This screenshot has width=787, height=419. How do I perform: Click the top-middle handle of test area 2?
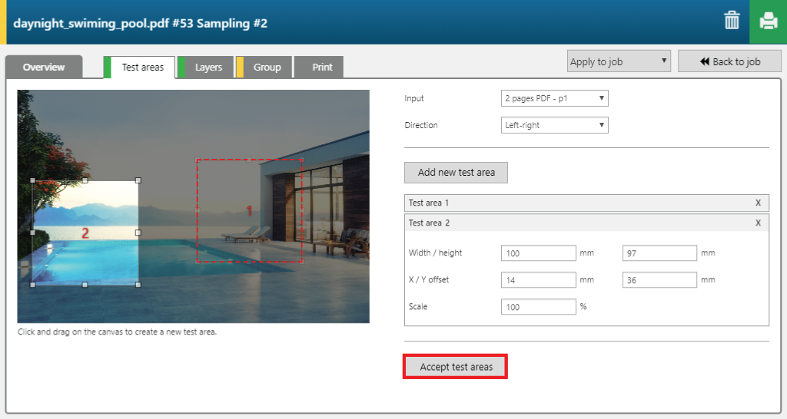pyautogui.click(x=85, y=180)
